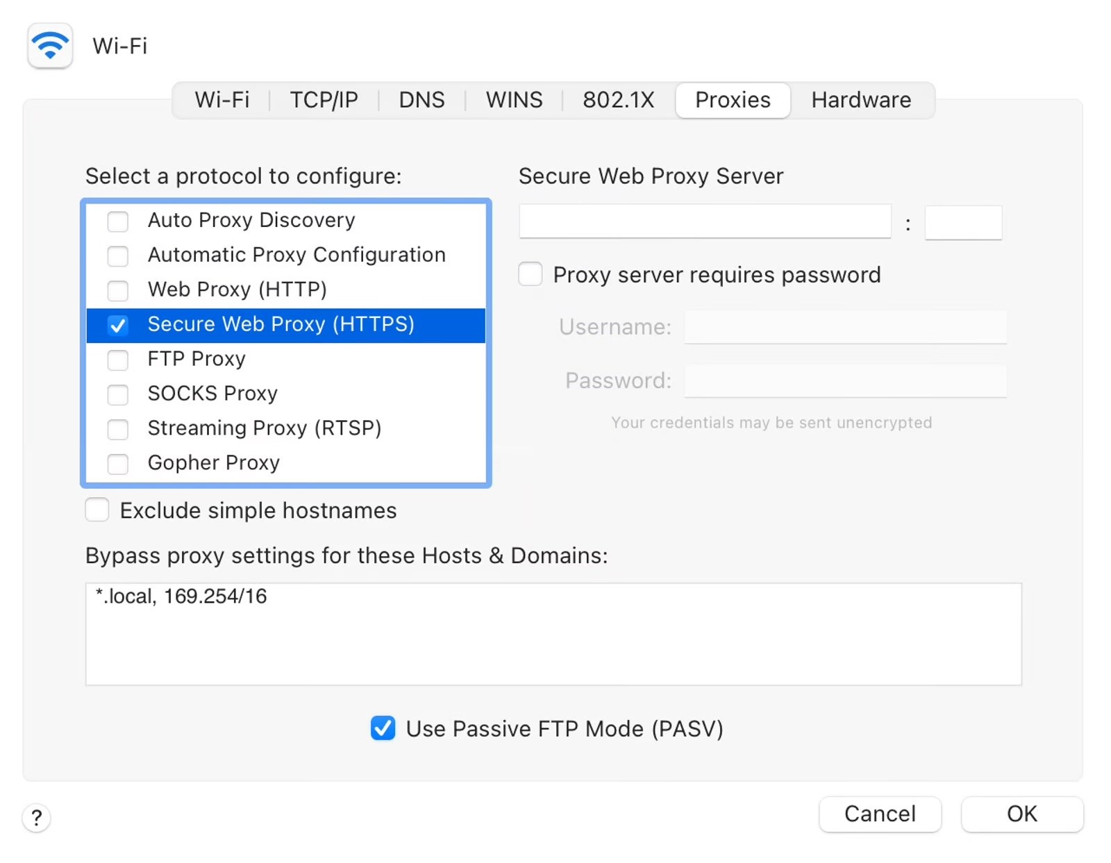
Task: Open help with the question mark button
Action: point(37,817)
